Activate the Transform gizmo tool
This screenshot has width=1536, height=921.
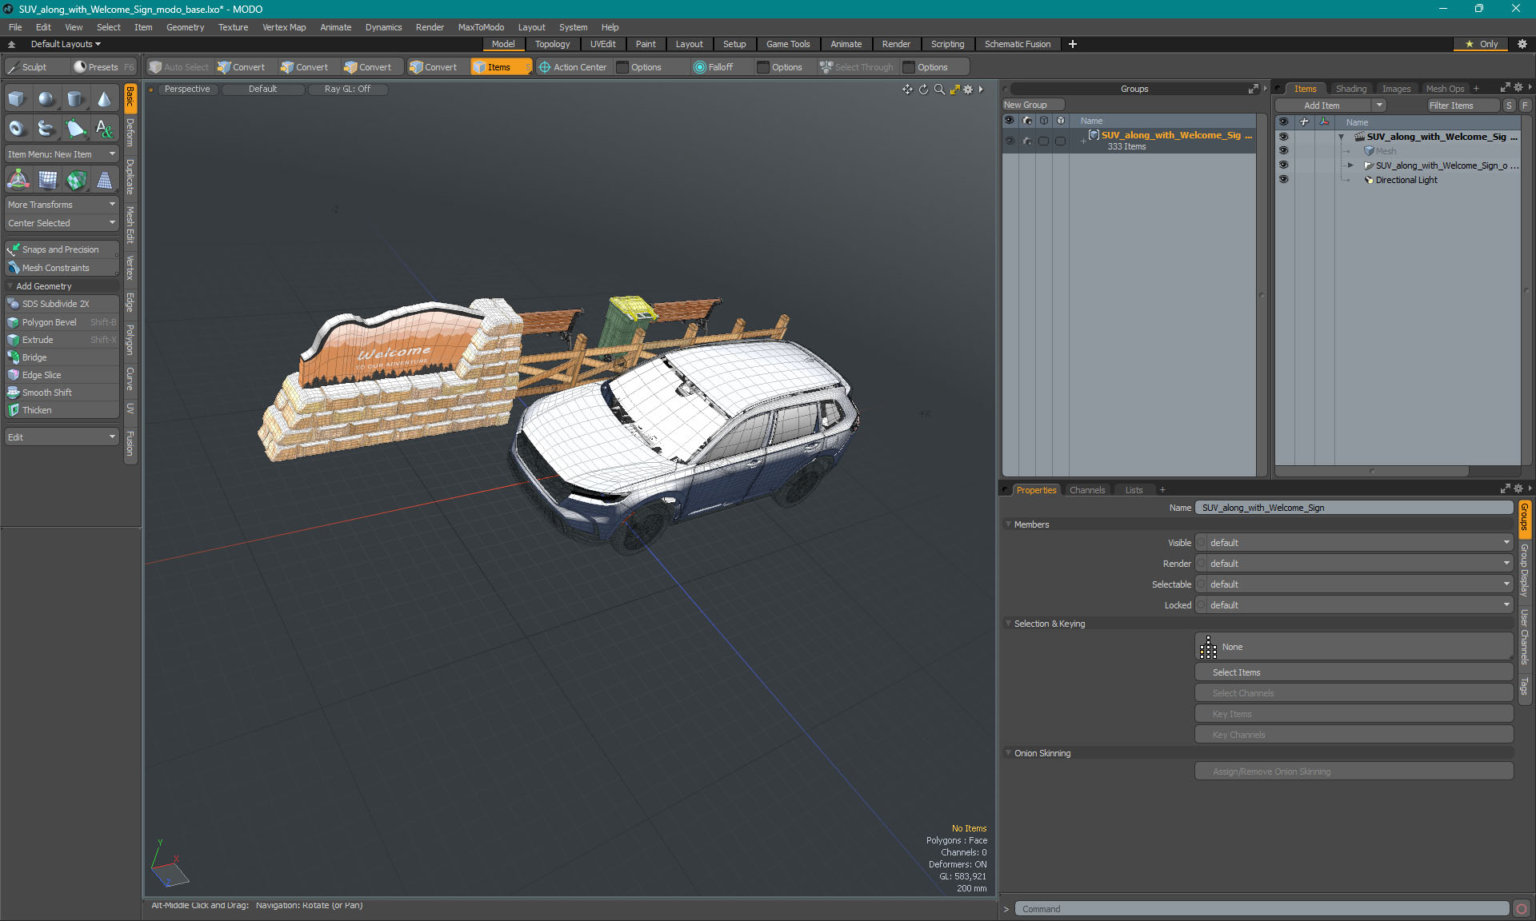tap(18, 180)
